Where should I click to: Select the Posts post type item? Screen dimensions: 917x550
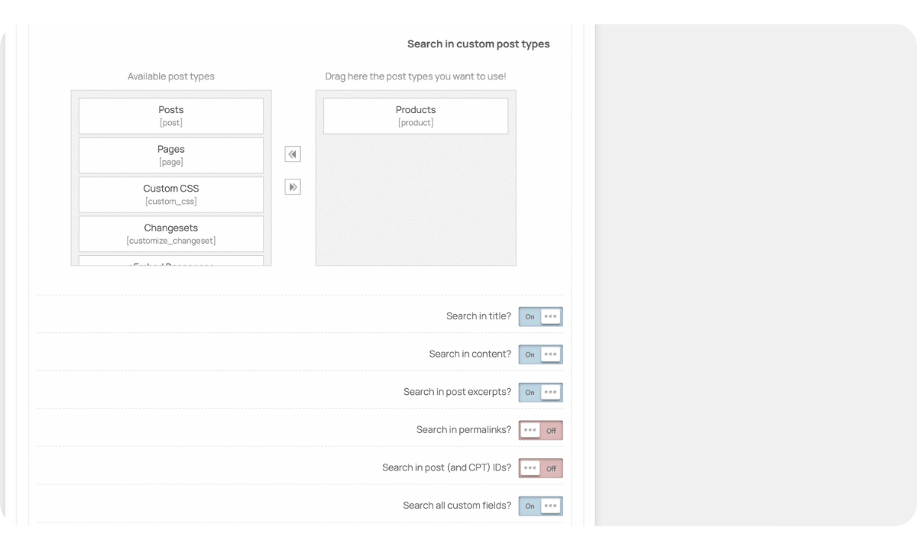tap(171, 116)
